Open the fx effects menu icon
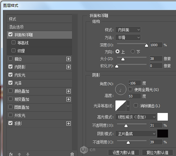 point(11,154)
